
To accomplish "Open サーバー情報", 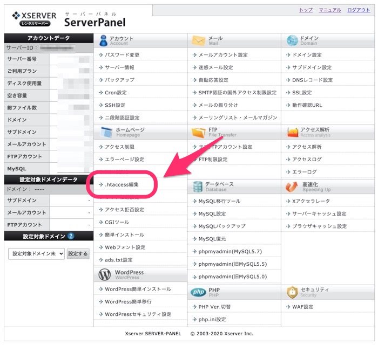I will point(119,67).
